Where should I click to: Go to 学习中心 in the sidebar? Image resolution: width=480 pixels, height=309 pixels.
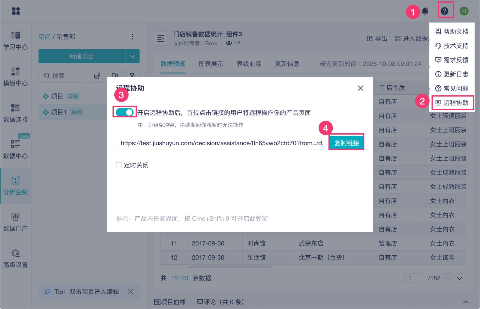click(x=16, y=41)
